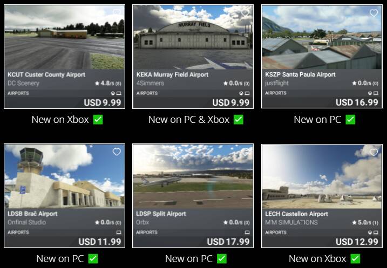This screenshot has width=387, height=268.
Task: Click the AIRPORTS category tag on LECH Castellon
Action: (x=276, y=232)
